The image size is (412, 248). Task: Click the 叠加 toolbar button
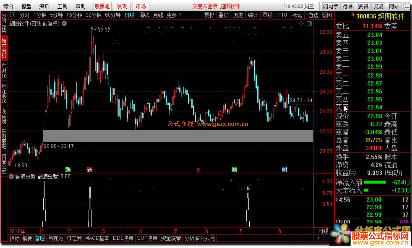224,15
